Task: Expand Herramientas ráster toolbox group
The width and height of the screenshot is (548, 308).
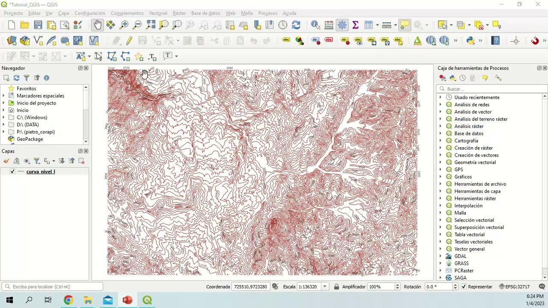Action: click(x=441, y=198)
